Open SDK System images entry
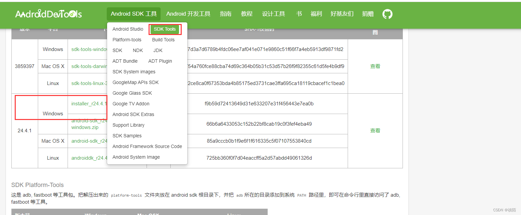This screenshot has height=215, width=521. [134, 72]
